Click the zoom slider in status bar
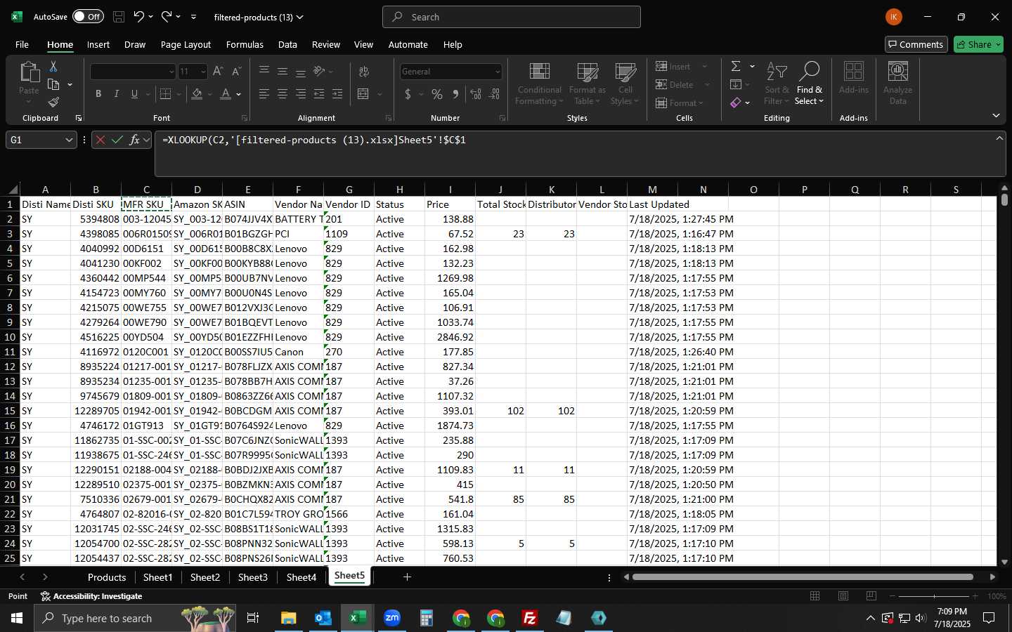This screenshot has width=1012, height=632. (935, 596)
